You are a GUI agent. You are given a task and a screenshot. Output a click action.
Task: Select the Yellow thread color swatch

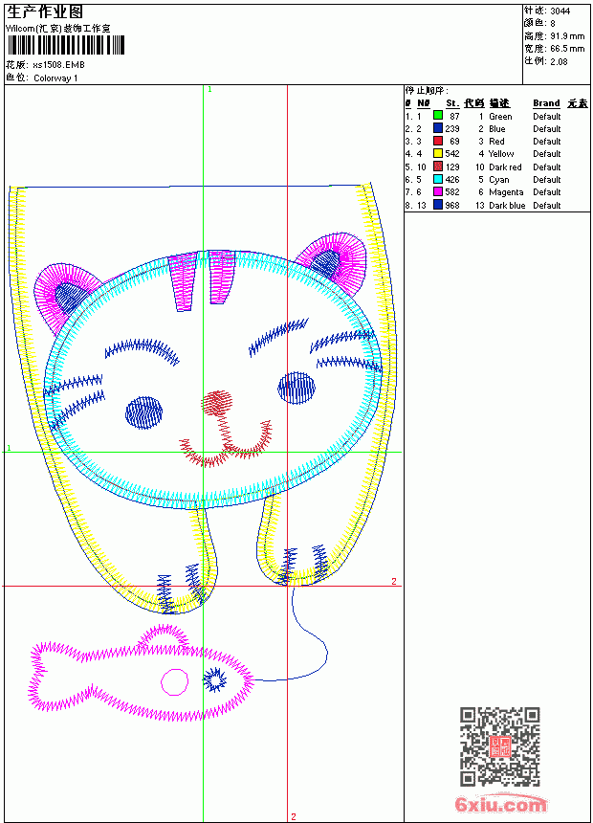coord(438,153)
